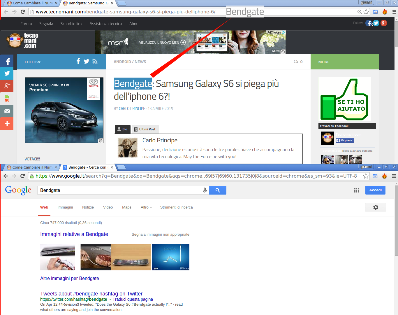The image size is (398, 315).
Task: Share article by email sidebar icon
Action: click(7, 111)
